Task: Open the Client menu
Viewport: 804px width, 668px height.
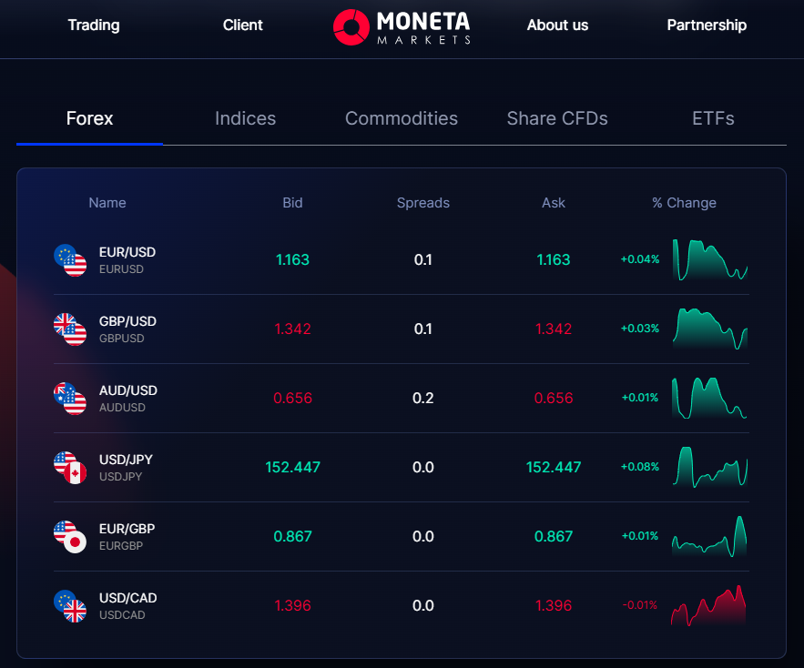Action: coord(242,25)
